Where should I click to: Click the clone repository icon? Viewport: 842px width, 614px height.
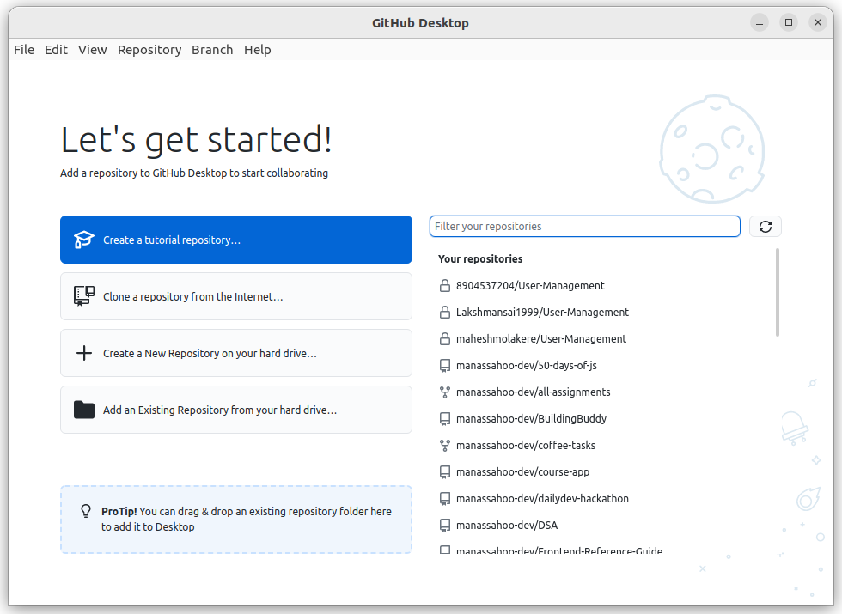pos(83,296)
